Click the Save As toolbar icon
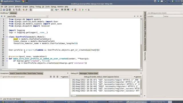The image size is (183, 103). (x=9, y=10)
